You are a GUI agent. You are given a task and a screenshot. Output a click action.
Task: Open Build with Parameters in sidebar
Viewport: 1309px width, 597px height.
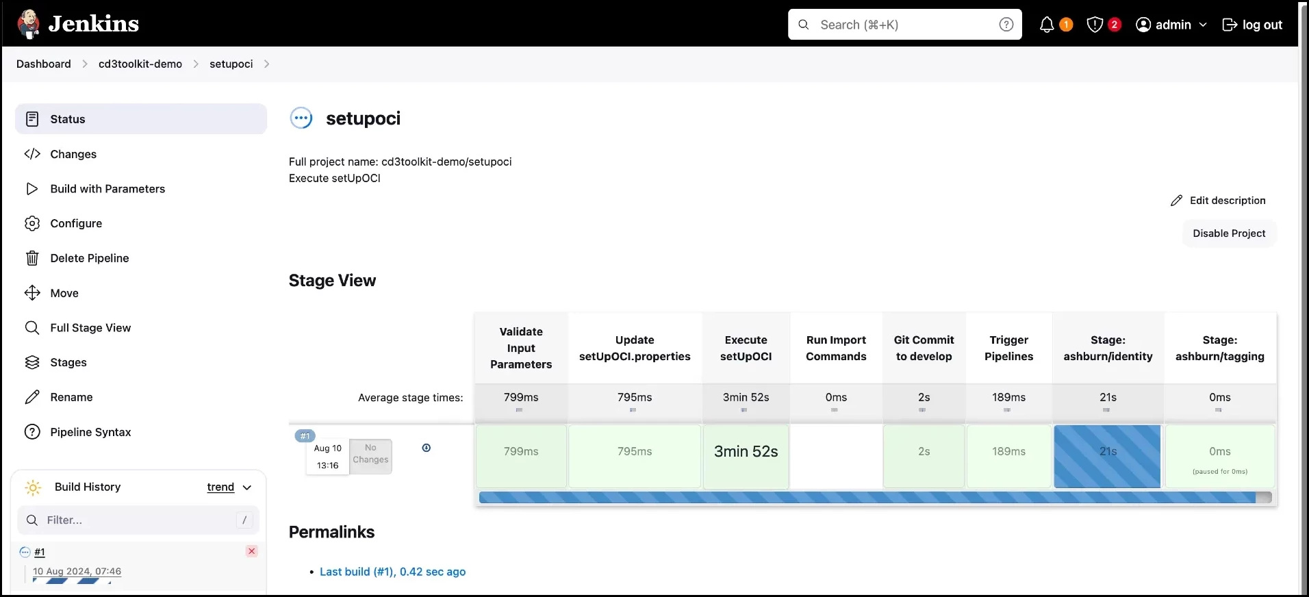[107, 189]
